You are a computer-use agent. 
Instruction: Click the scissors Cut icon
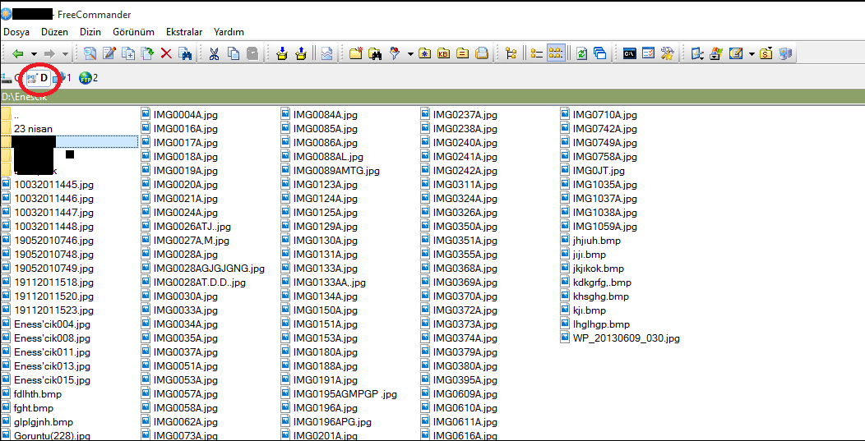(x=213, y=53)
